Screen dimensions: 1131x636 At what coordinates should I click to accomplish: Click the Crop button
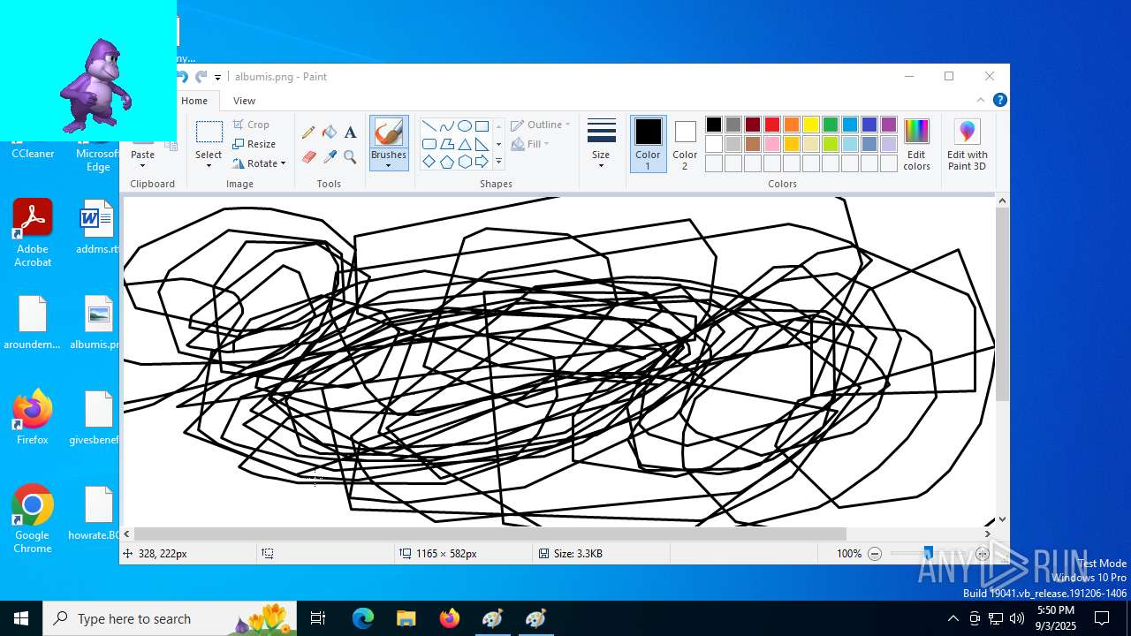coord(251,125)
